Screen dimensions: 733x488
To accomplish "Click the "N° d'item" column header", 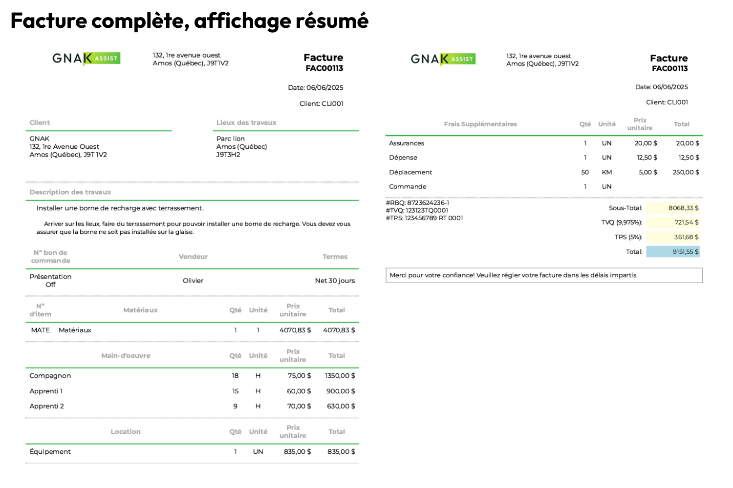I will (41, 310).
